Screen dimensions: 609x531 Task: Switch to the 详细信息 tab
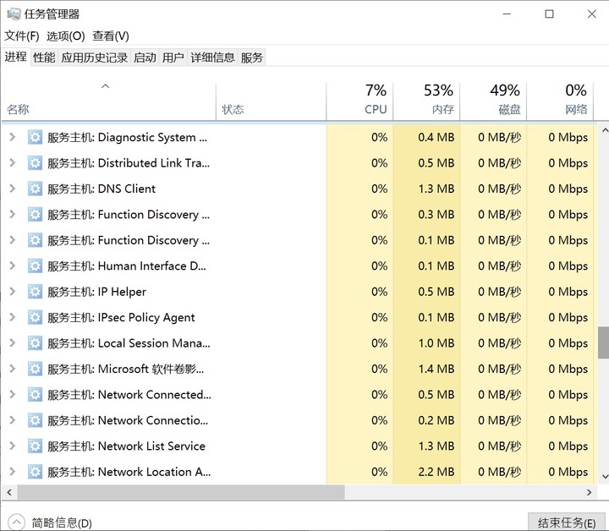tap(213, 57)
